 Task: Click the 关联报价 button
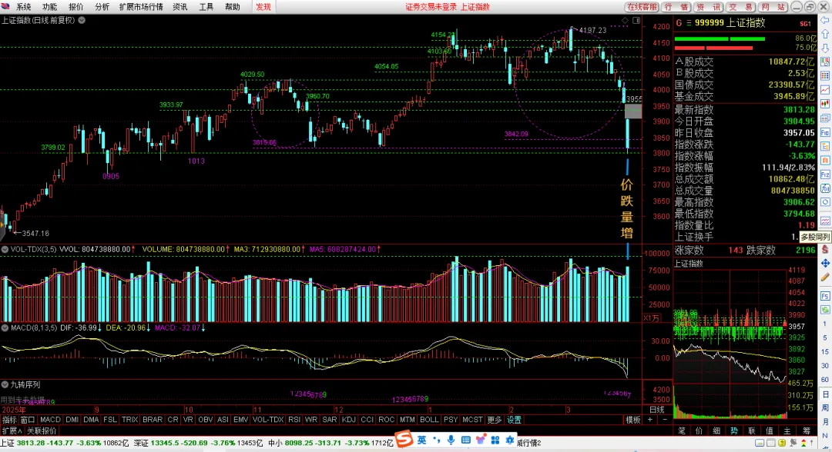tap(42, 430)
